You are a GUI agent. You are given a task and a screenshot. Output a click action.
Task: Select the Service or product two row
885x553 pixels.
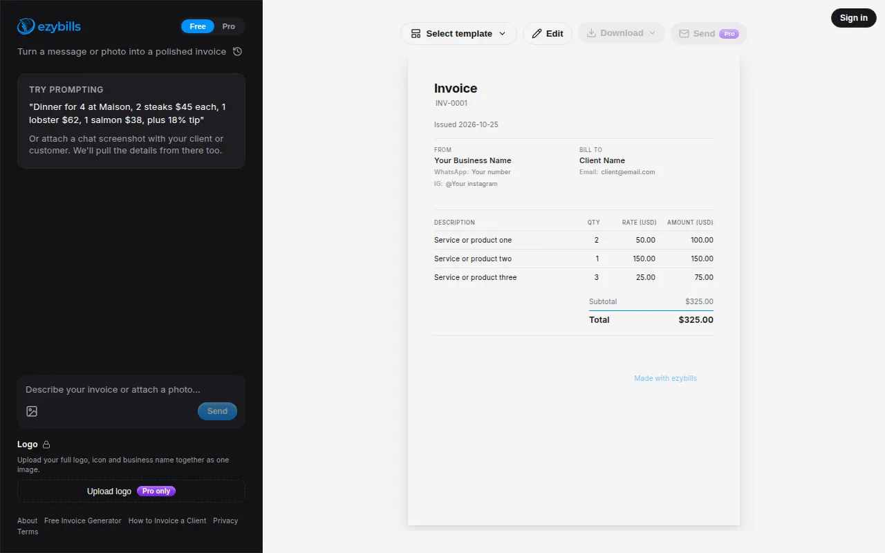point(574,259)
